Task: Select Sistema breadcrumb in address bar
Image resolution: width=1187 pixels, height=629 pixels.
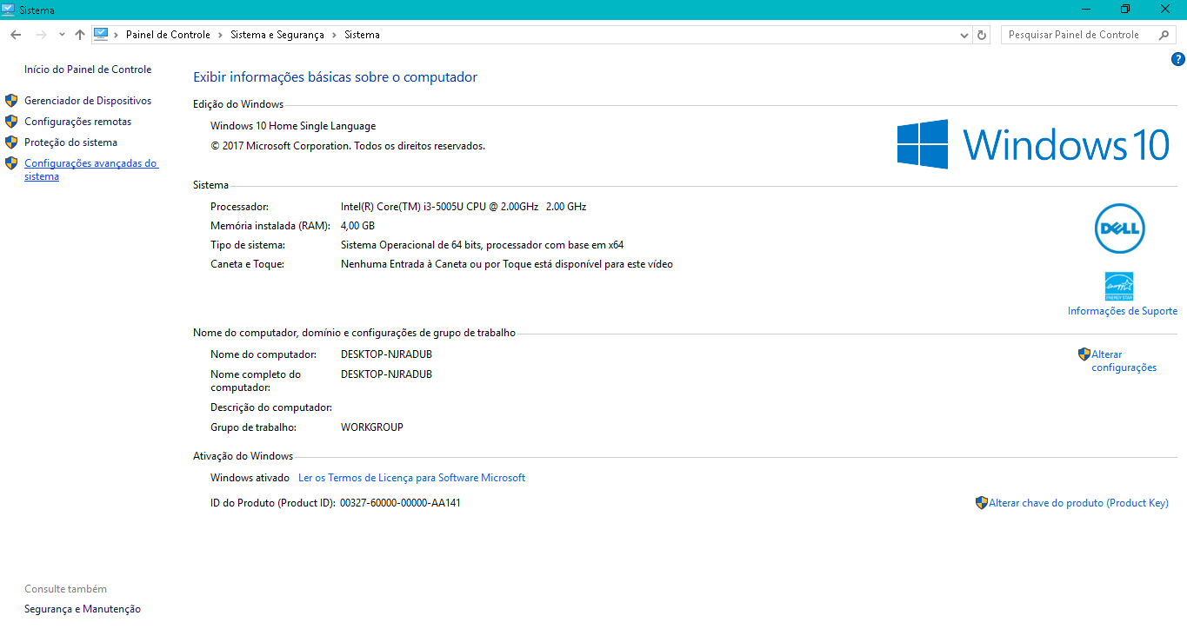Action: click(362, 35)
